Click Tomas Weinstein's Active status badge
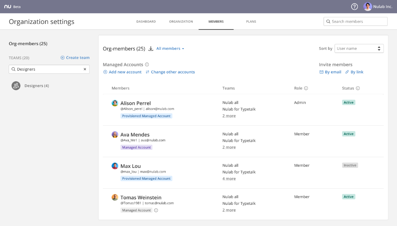Image resolution: width=397 pixels, height=226 pixels. point(349,197)
